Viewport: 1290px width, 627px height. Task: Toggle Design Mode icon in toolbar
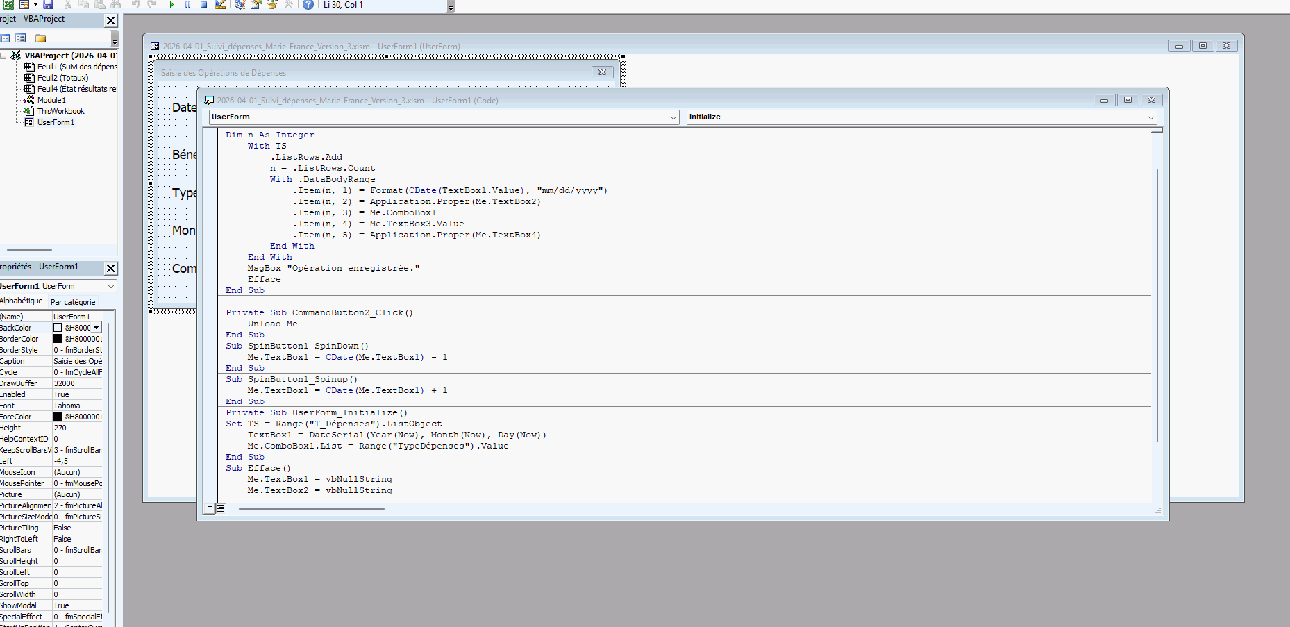[x=220, y=5]
